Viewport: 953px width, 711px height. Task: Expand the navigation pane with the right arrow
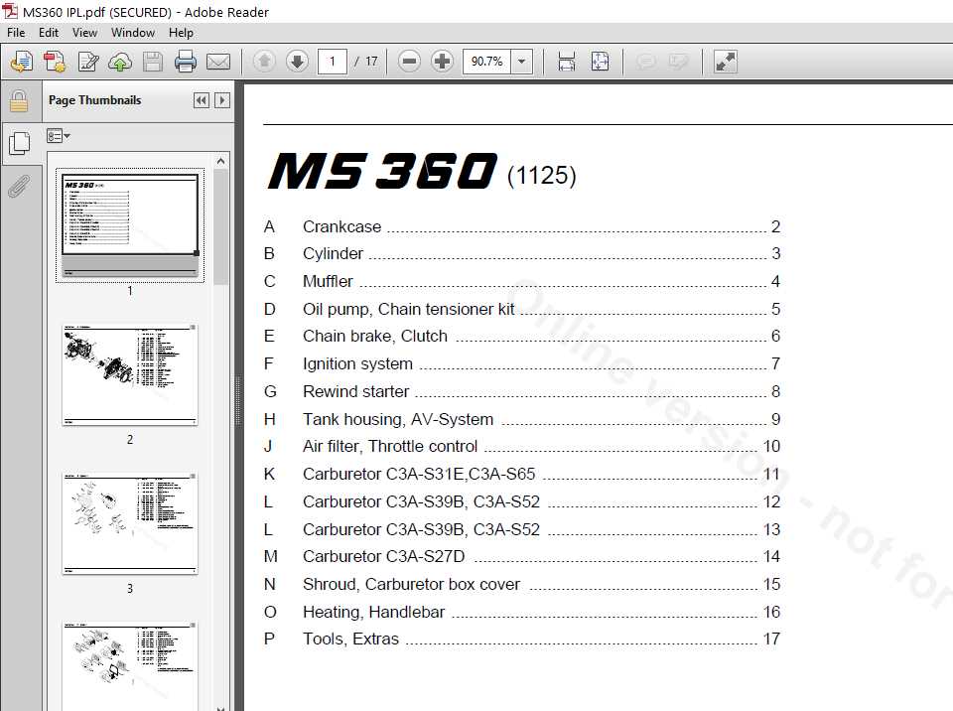pyautogui.click(x=222, y=100)
